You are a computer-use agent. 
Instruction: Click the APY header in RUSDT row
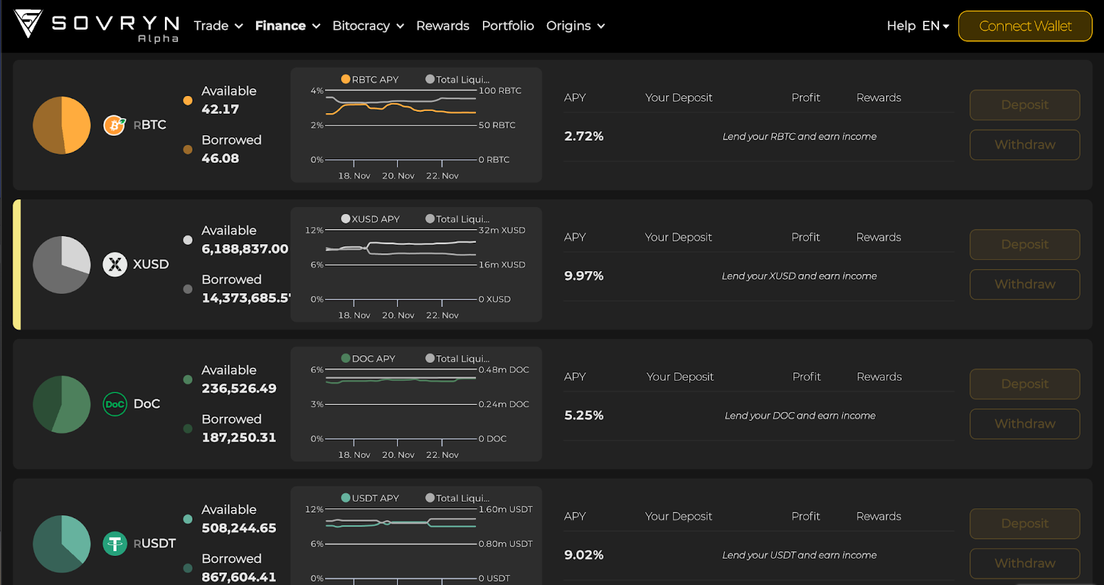575,516
